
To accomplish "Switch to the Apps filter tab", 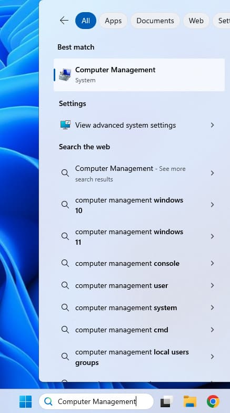I will click(113, 21).
